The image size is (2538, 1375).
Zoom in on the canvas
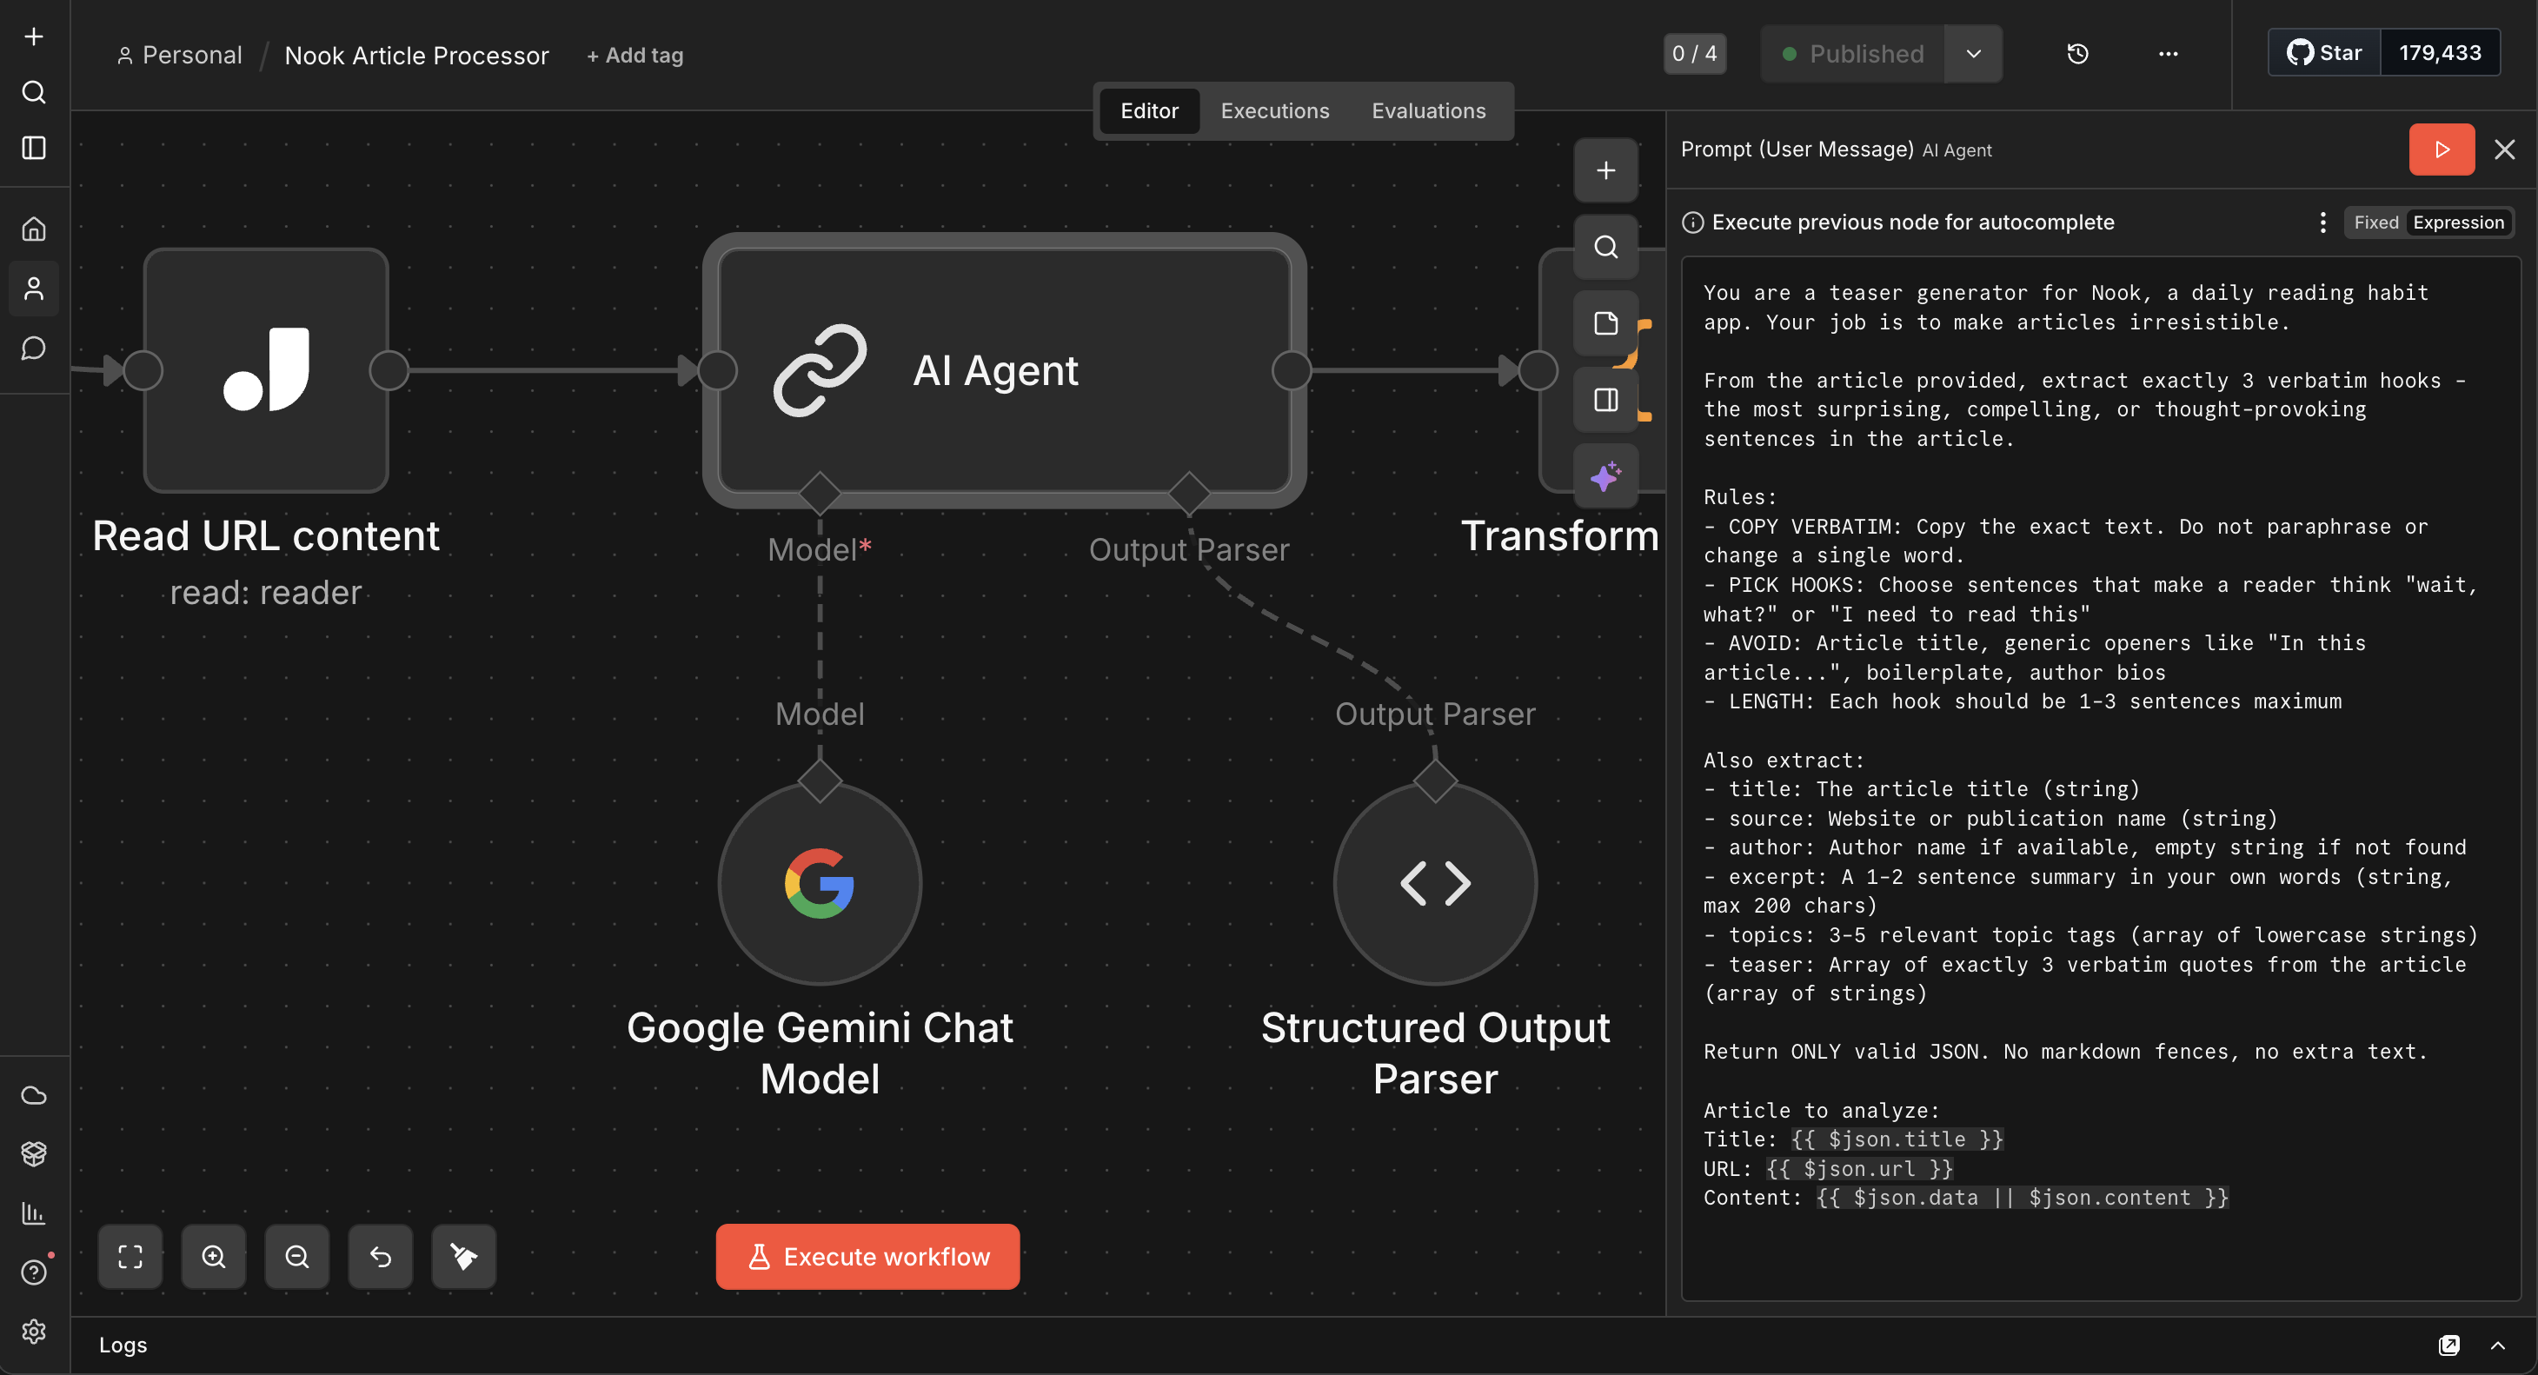click(214, 1257)
